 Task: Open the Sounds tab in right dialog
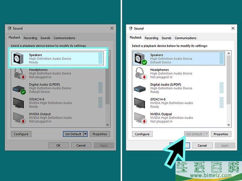tap(166, 38)
